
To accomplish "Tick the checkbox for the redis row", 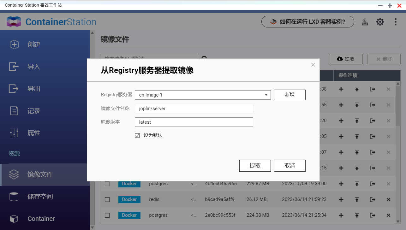I will (107, 199).
